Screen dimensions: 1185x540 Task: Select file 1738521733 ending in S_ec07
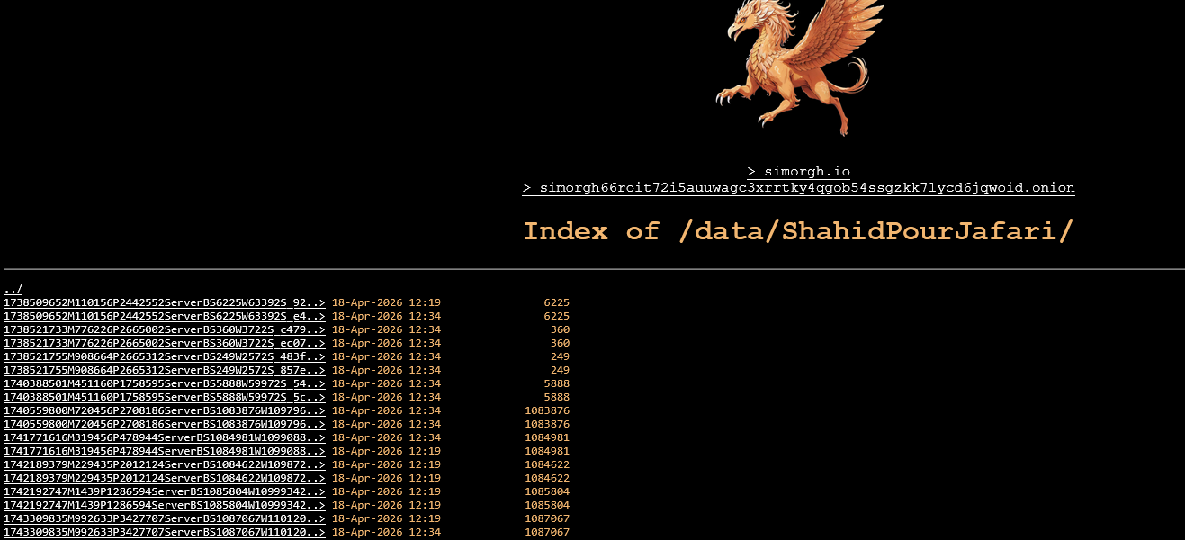tap(164, 344)
